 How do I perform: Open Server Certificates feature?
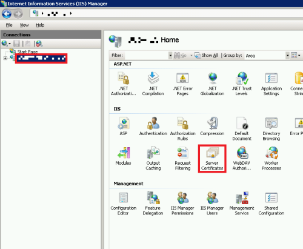[212, 159]
